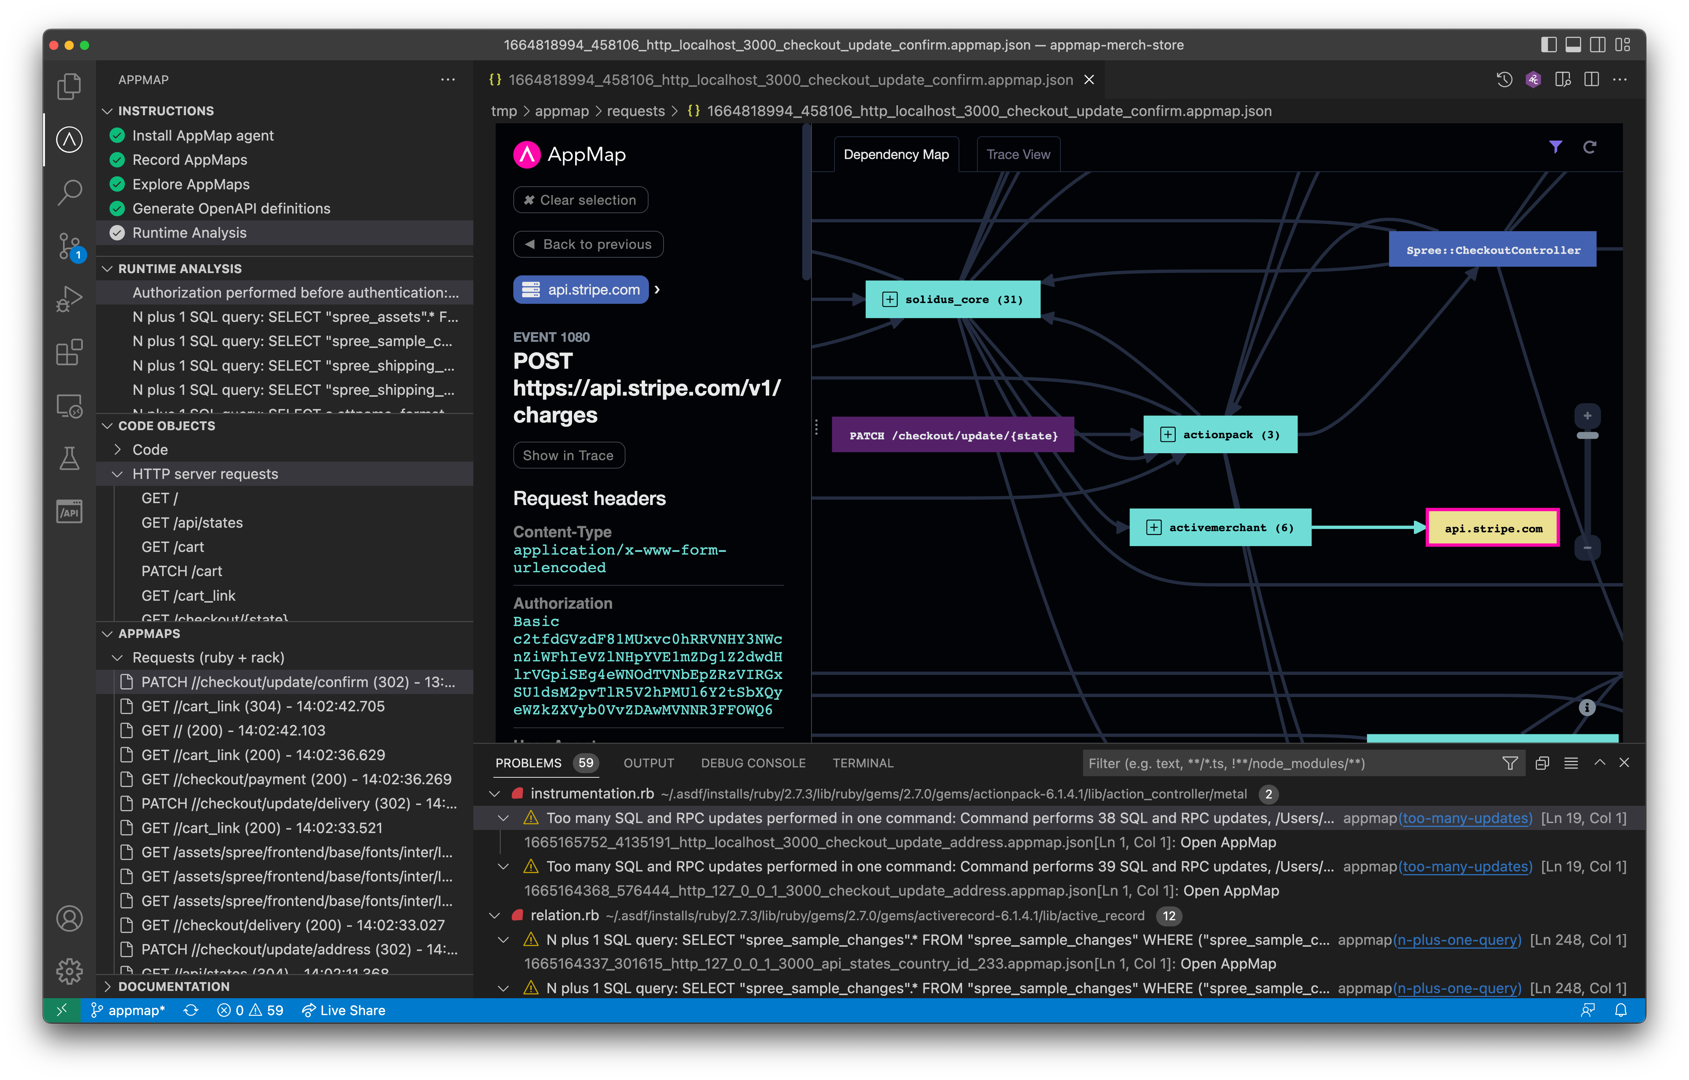
Task: View problems as table
Action: point(1571,763)
